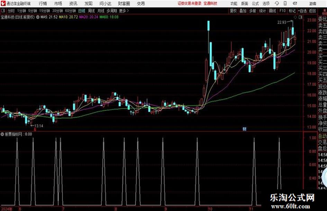Toggle the left panel layout icon
The height and width of the screenshot is (211, 327).
coord(3,11)
